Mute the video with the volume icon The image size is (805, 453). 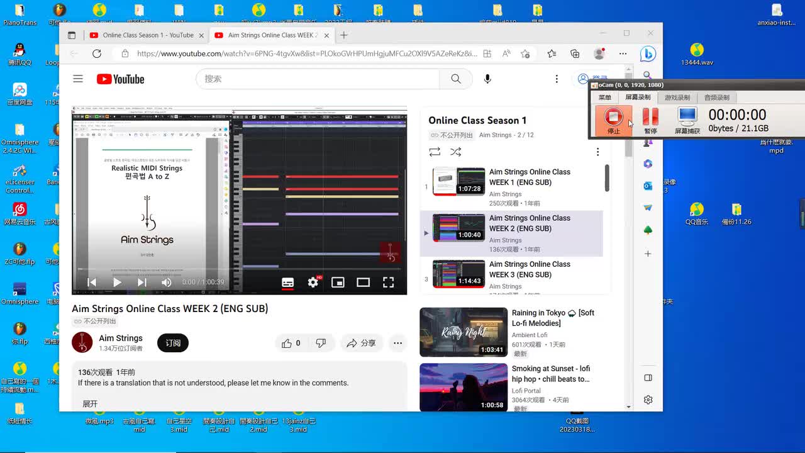(167, 282)
